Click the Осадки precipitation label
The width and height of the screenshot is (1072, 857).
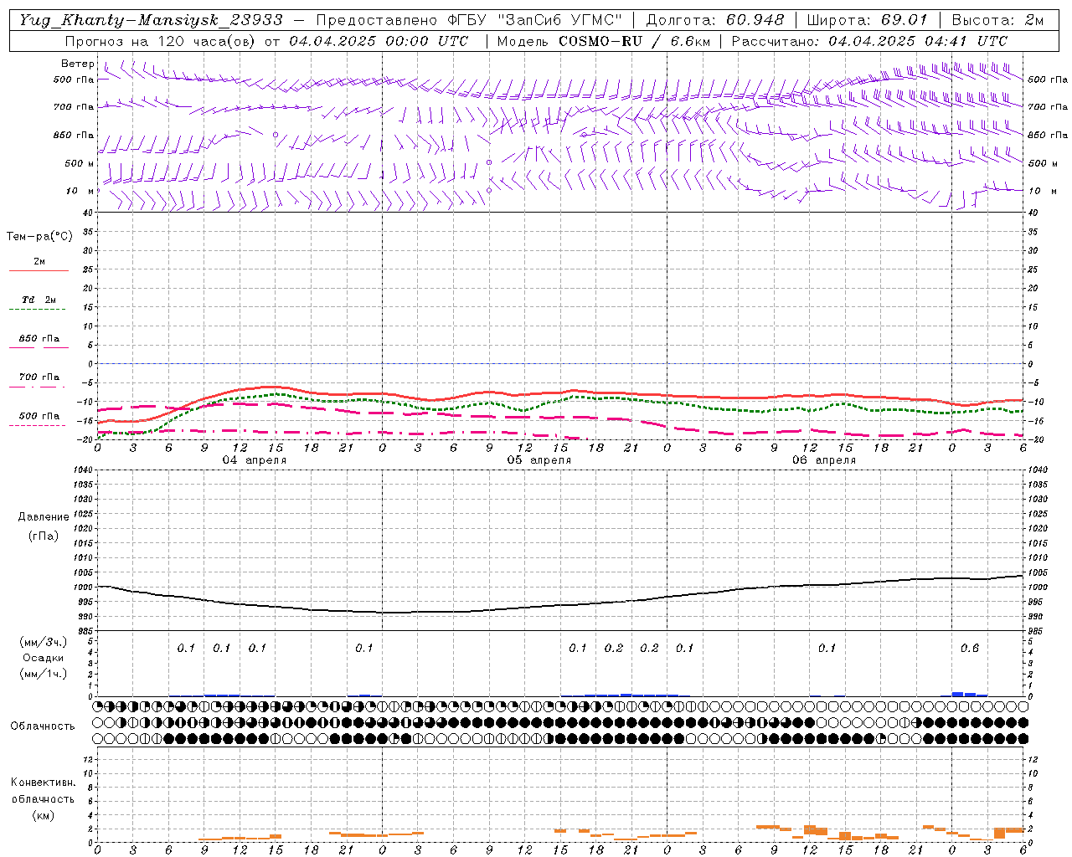point(44,658)
